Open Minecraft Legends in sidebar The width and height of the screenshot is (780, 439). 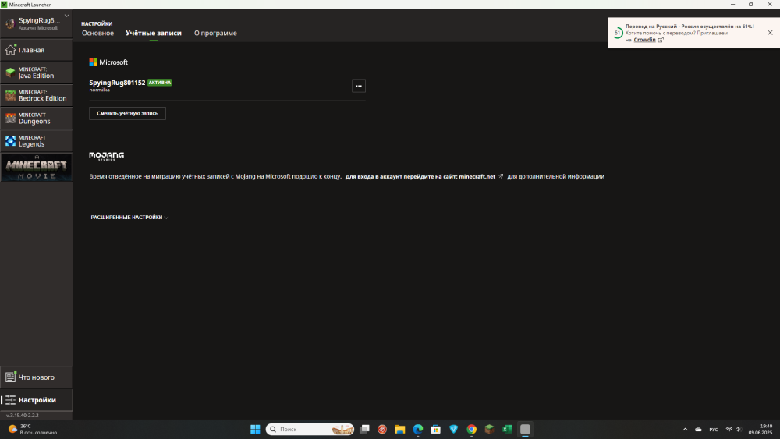(37, 141)
